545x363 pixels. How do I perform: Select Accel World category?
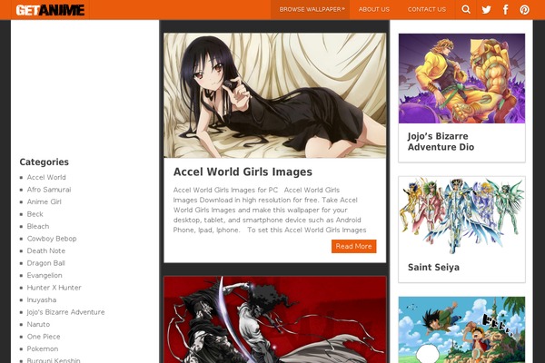coord(46,177)
